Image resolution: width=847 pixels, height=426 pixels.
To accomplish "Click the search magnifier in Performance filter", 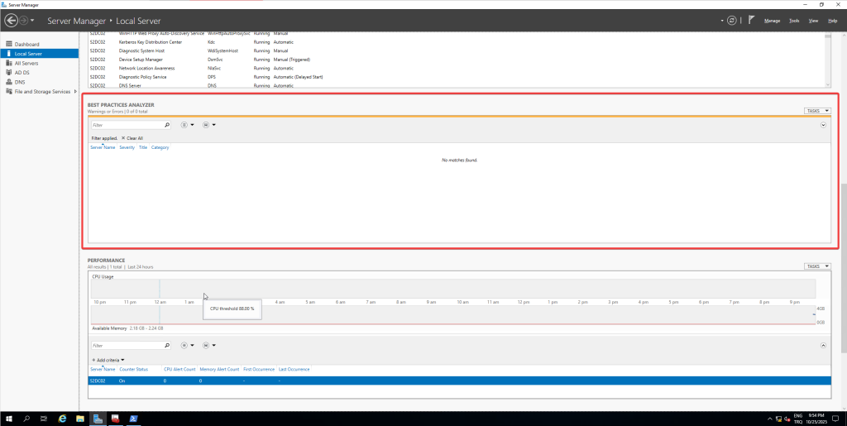I will click(167, 346).
